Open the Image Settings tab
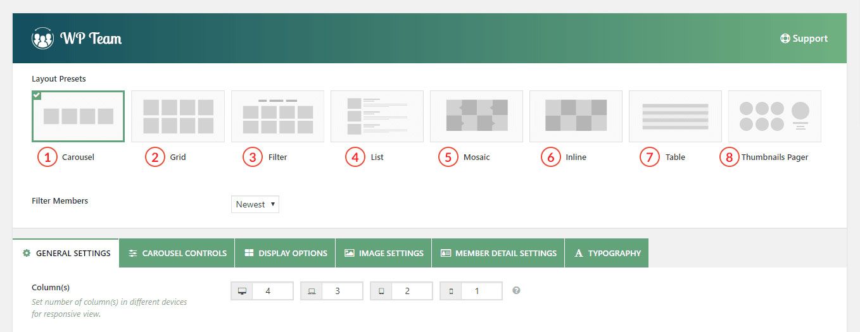860x332 pixels. tap(384, 253)
